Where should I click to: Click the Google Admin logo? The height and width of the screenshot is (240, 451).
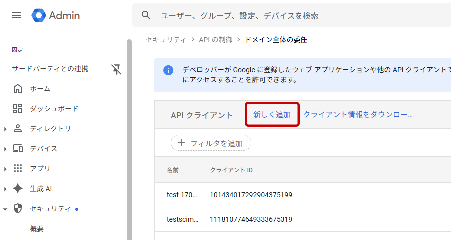click(x=55, y=15)
